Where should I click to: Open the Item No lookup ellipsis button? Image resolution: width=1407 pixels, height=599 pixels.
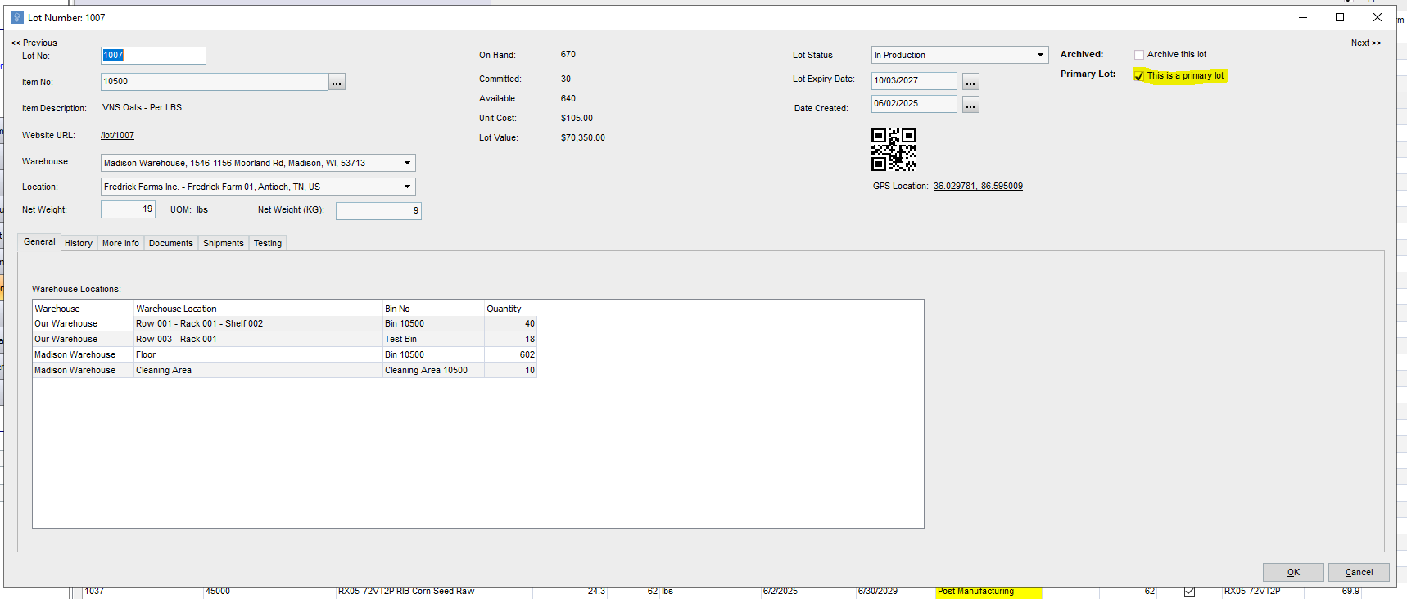coord(337,82)
